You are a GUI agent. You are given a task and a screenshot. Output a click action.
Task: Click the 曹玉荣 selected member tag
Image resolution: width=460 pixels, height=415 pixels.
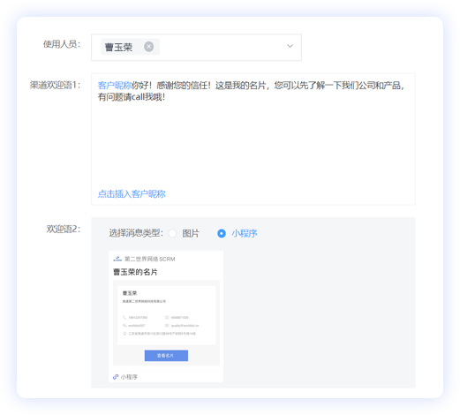click(130, 47)
